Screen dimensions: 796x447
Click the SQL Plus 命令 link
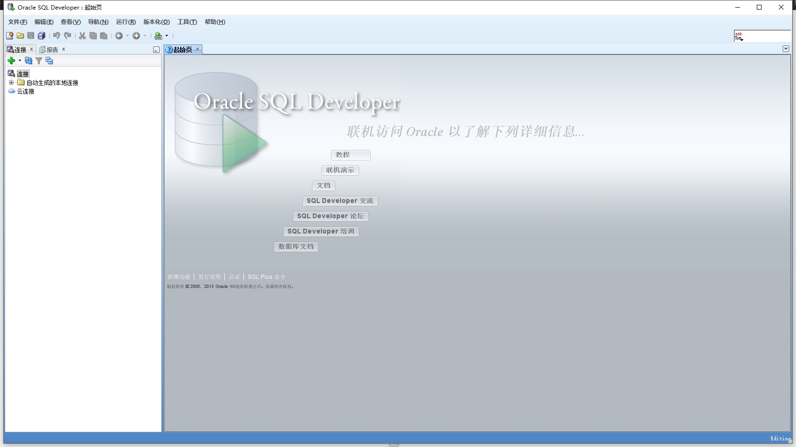[x=266, y=277]
